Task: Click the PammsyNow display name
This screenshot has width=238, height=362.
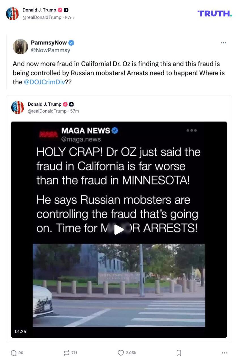Action: (49, 43)
